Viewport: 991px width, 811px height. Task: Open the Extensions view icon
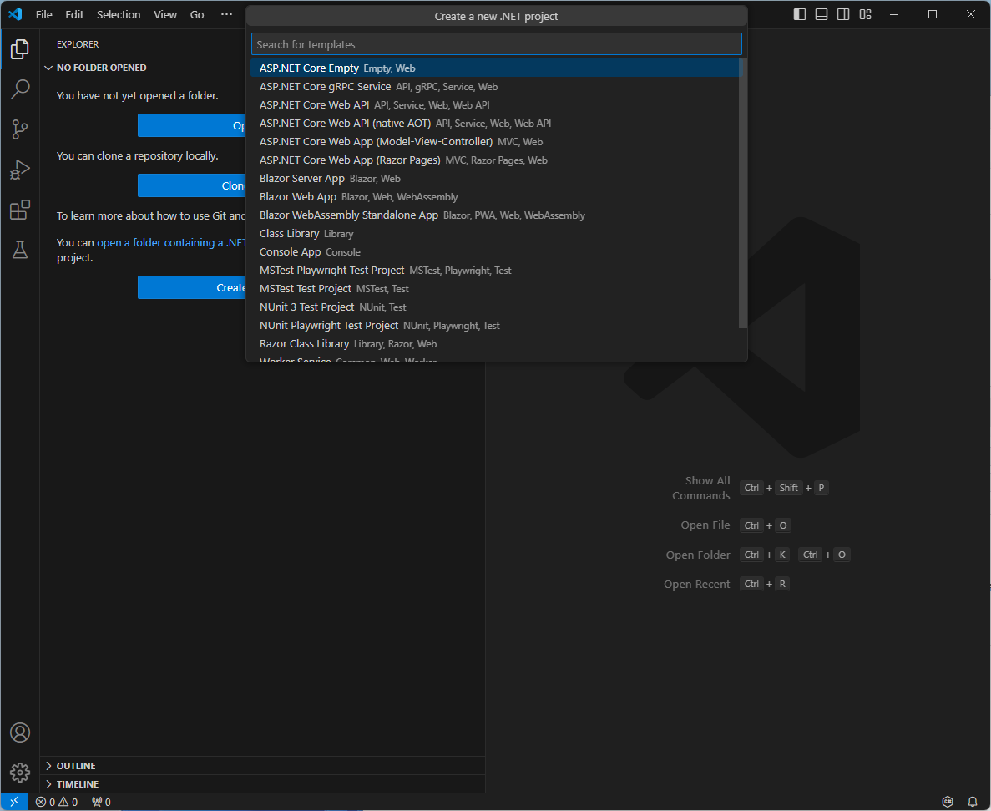tap(19, 210)
